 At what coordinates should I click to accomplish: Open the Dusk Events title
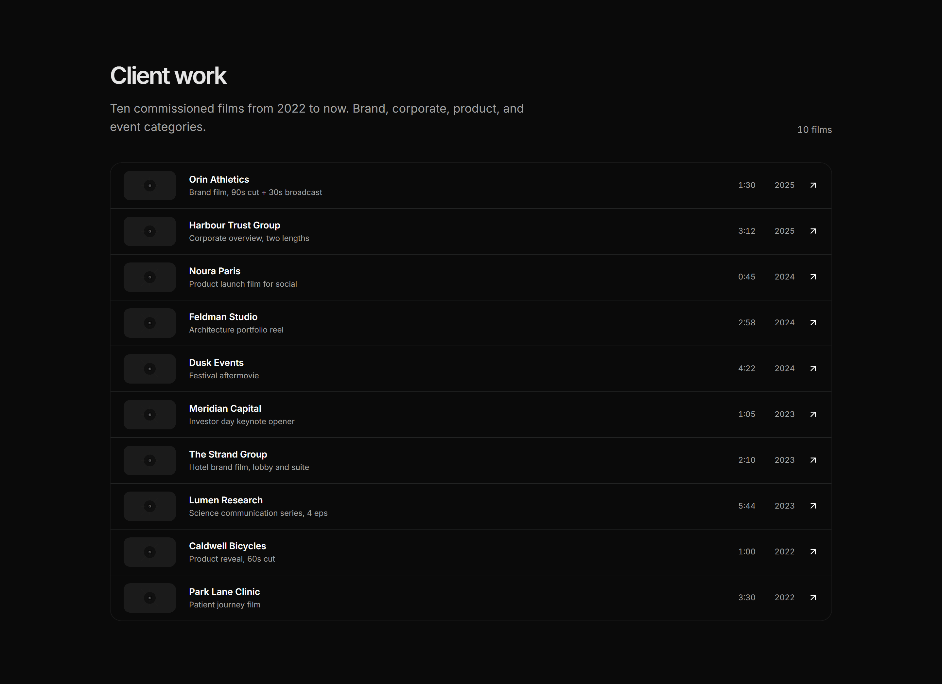click(x=217, y=363)
